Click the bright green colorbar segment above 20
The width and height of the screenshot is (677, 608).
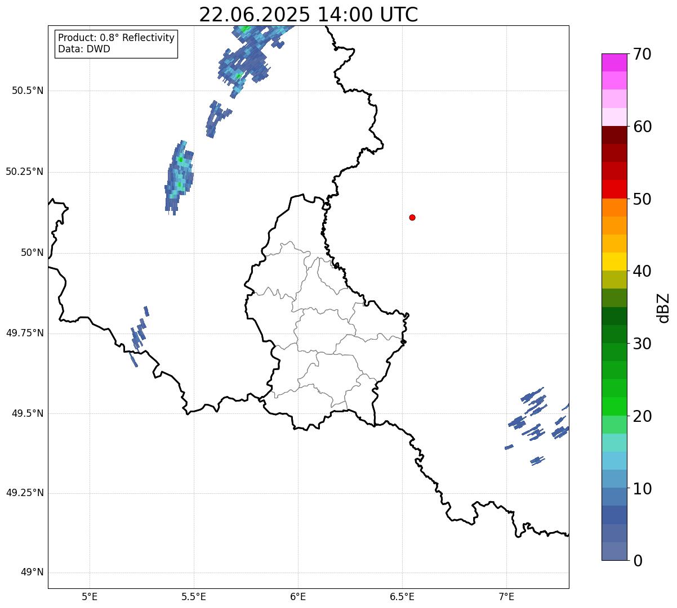click(614, 406)
